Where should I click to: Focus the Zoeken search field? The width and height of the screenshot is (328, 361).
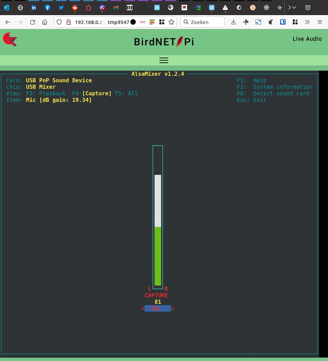(x=202, y=22)
